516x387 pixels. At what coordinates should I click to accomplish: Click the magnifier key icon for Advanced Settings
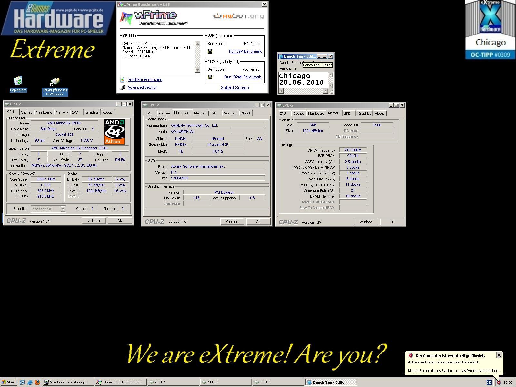tap(123, 87)
